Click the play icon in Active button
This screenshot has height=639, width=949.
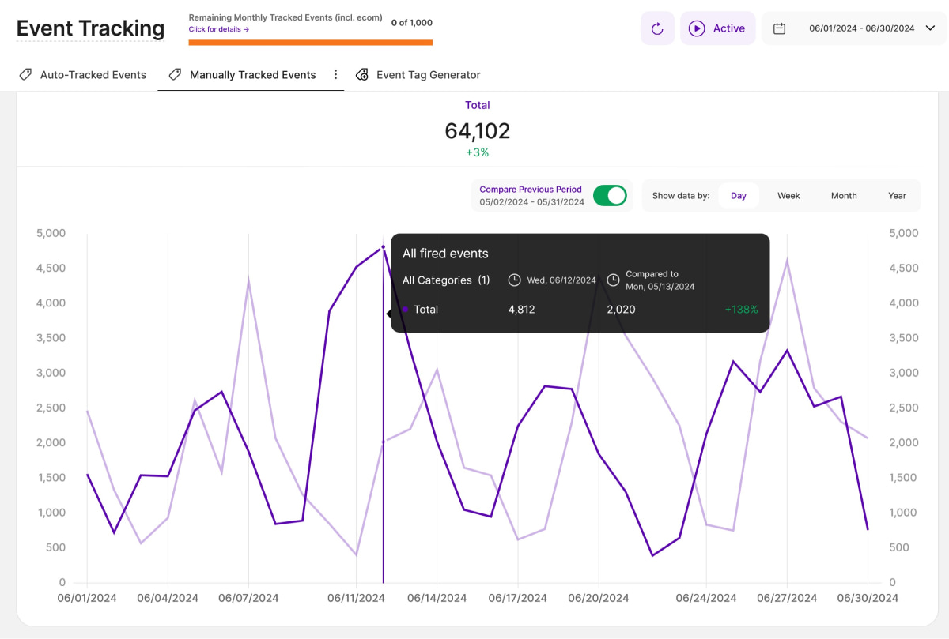coord(696,28)
